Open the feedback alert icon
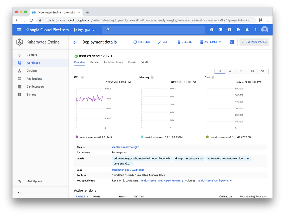This screenshot has height=216, width=285. pos(229,30)
